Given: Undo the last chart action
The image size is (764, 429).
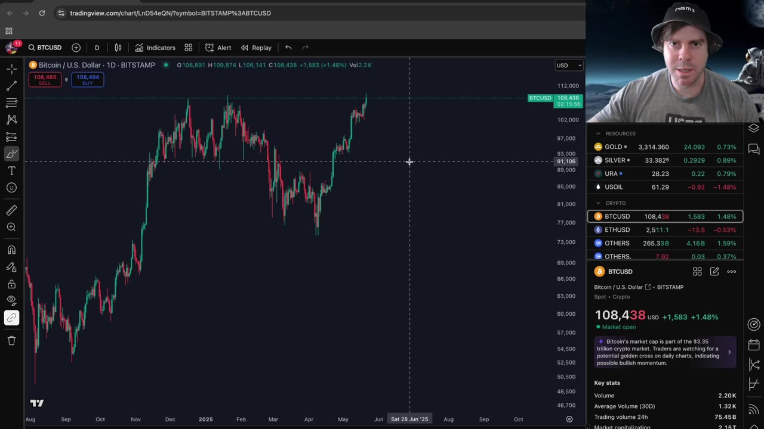Looking at the screenshot, I should [288, 48].
